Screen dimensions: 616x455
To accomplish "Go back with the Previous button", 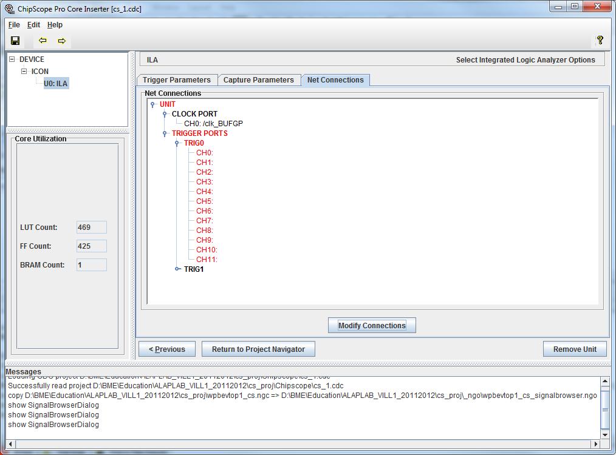I will tap(167, 349).
